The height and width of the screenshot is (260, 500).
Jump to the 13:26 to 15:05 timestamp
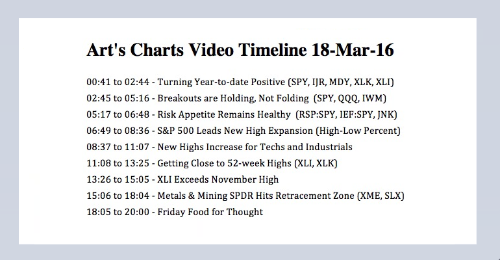pos(118,179)
